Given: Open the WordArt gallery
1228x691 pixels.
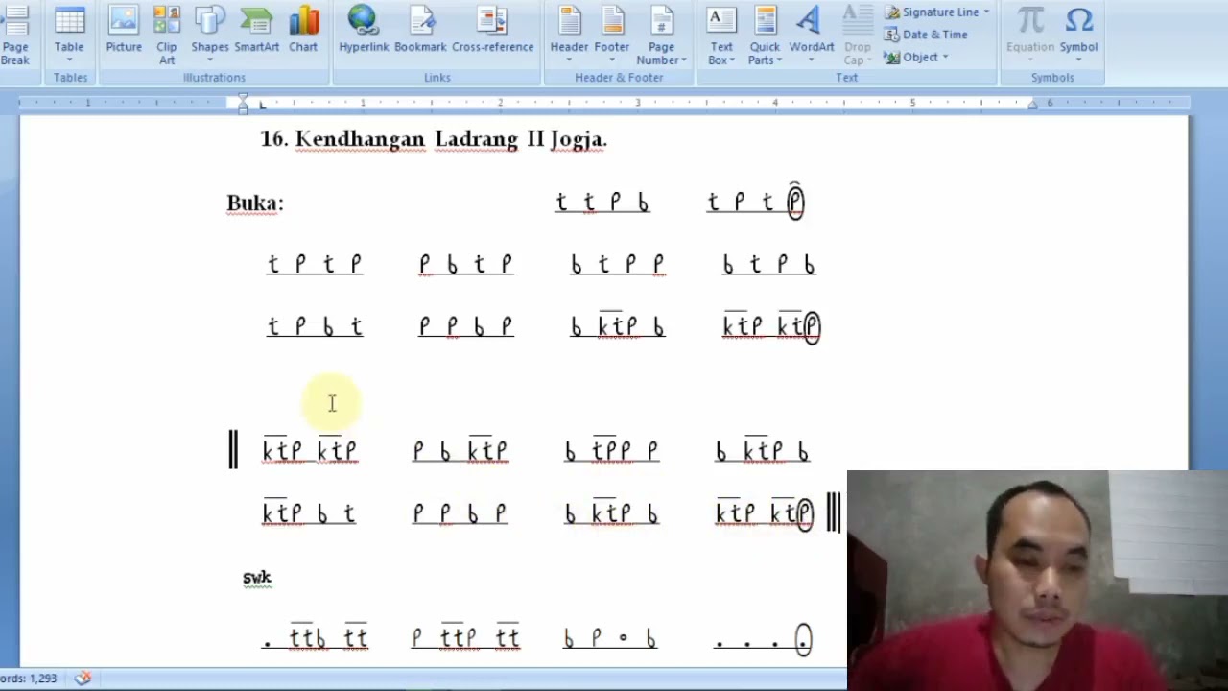Looking at the screenshot, I should point(812,35).
